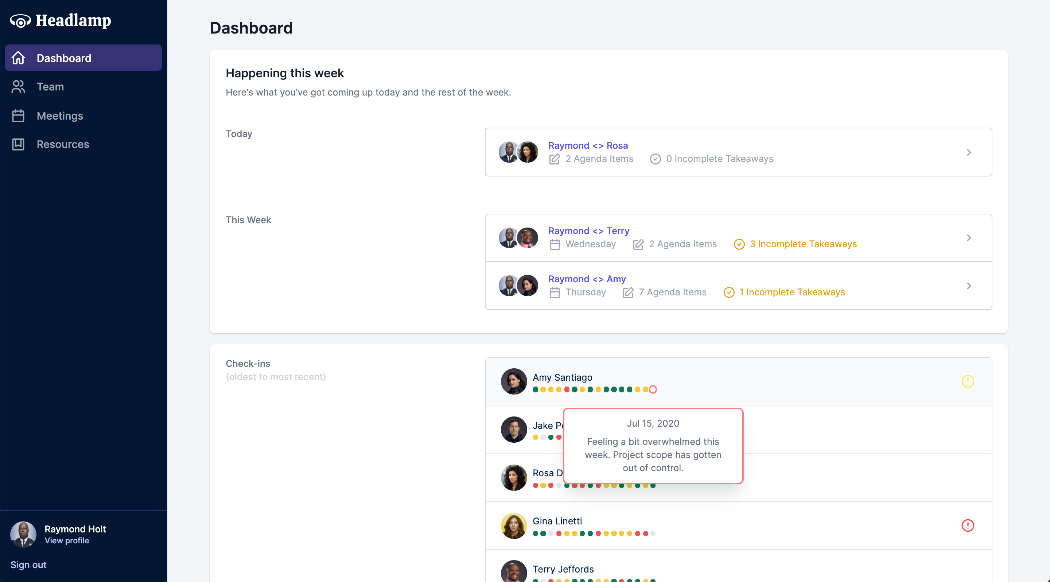Click the Team people icon
The image size is (1050, 582).
click(x=18, y=87)
